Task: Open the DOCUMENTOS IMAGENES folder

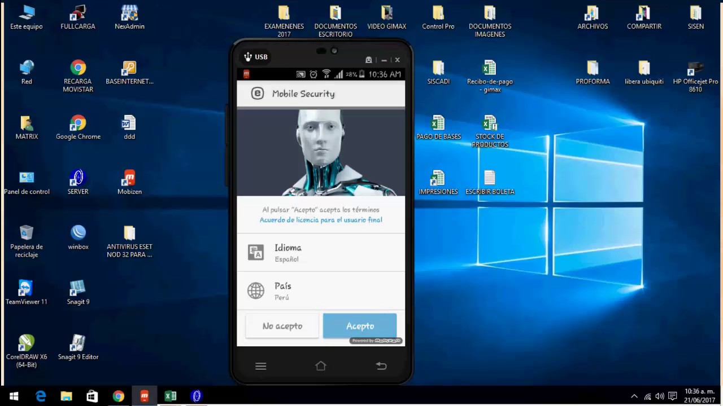Action: pos(490,21)
